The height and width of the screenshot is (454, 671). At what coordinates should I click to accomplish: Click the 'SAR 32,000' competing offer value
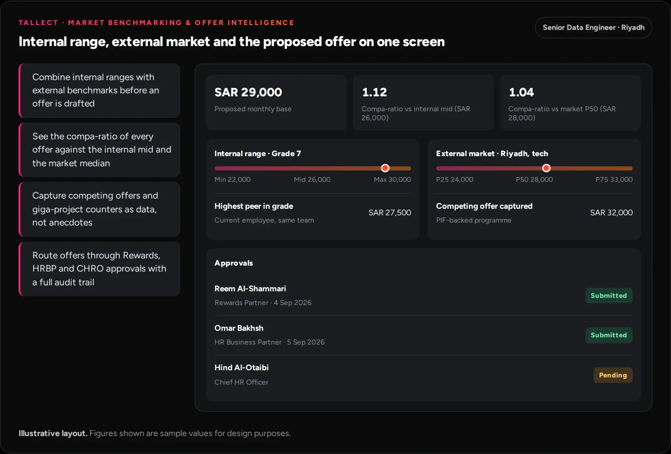click(611, 213)
